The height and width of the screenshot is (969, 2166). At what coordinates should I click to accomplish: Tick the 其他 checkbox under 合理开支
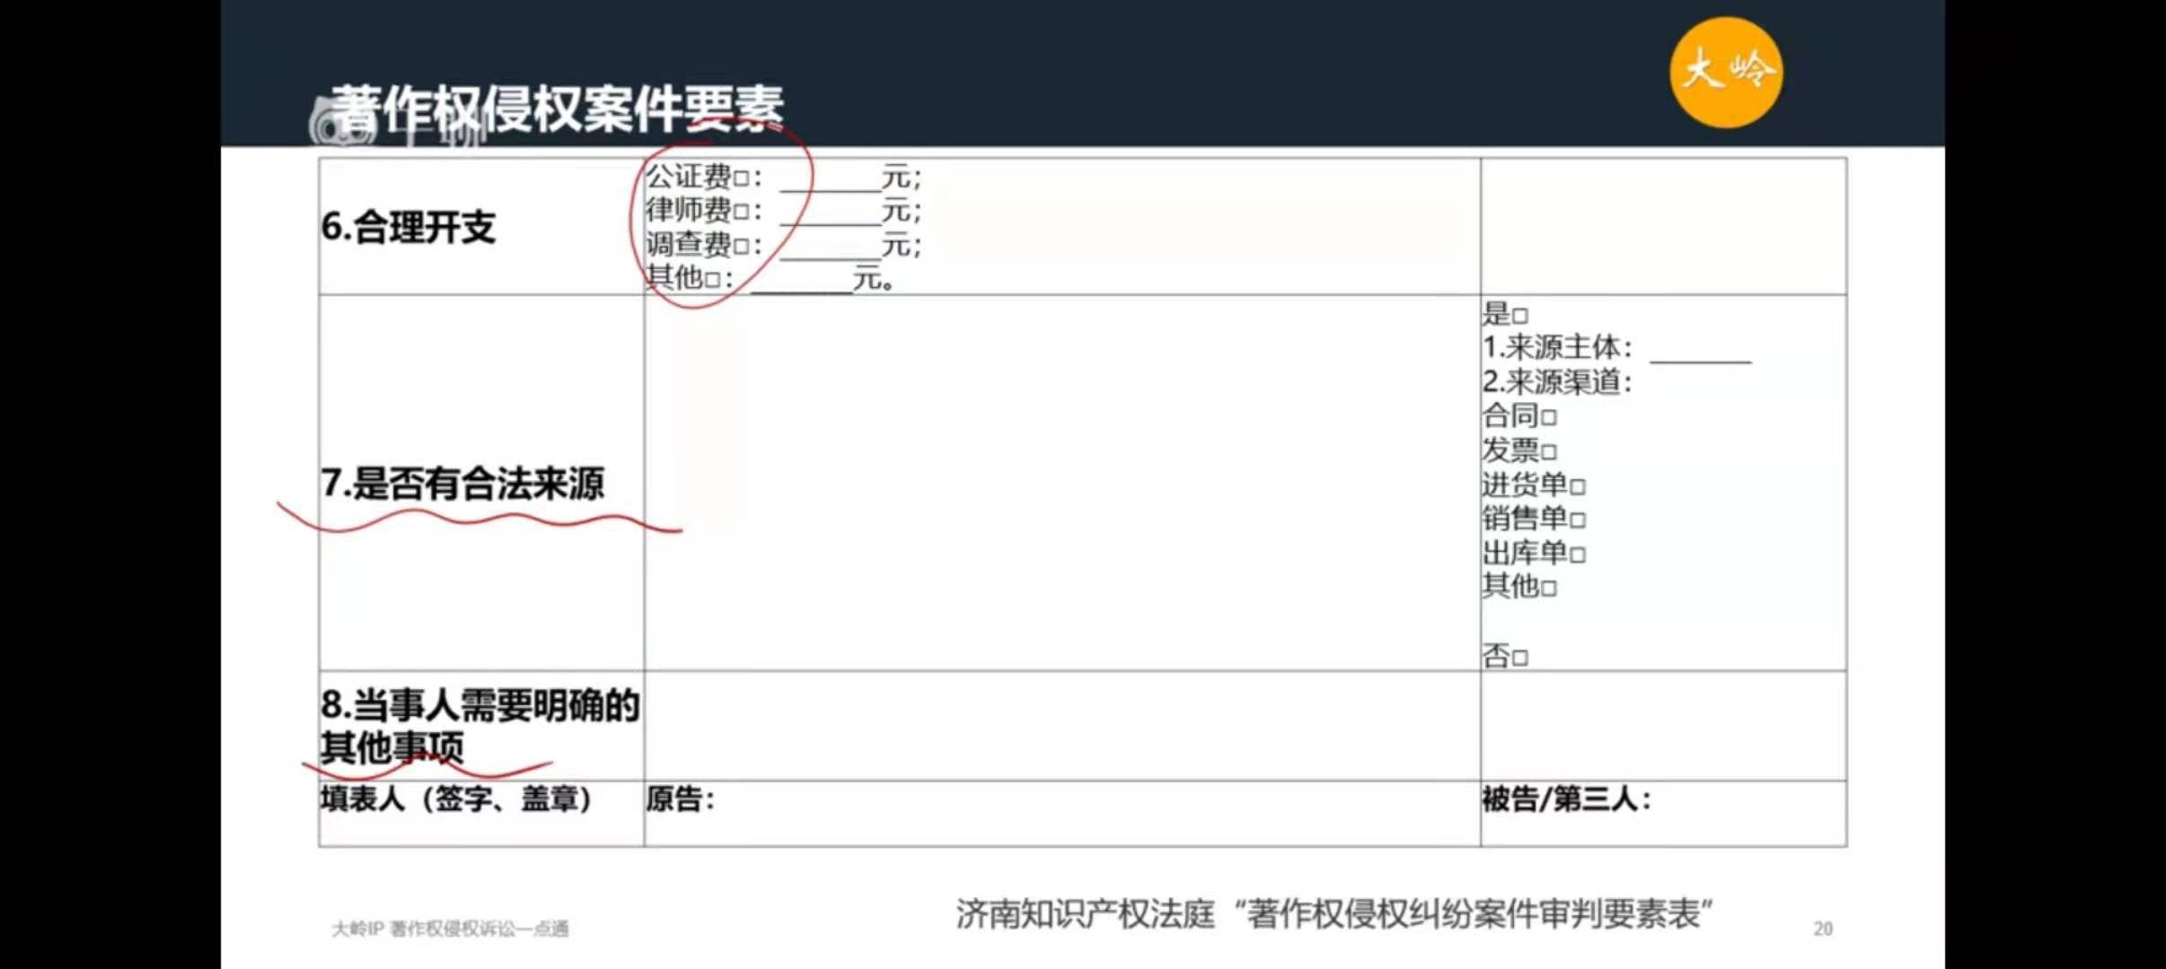[x=712, y=280]
